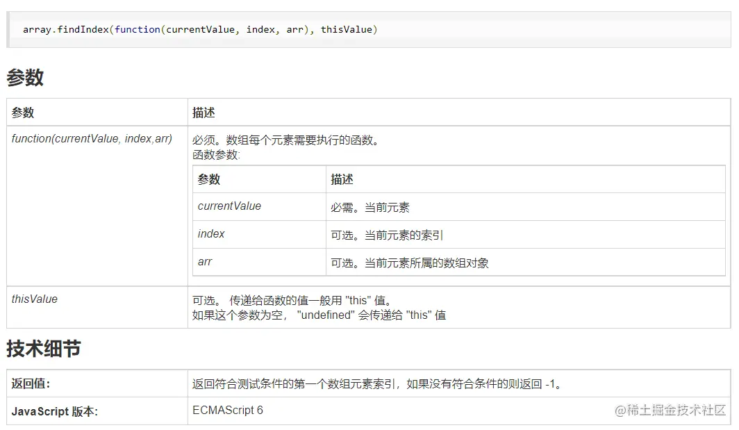The width and height of the screenshot is (739, 430).
Task: Click the 函数参数: label
Action: click(216, 155)
